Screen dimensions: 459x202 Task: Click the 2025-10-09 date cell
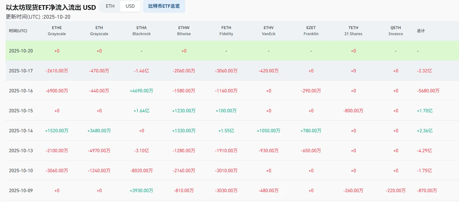21,191
